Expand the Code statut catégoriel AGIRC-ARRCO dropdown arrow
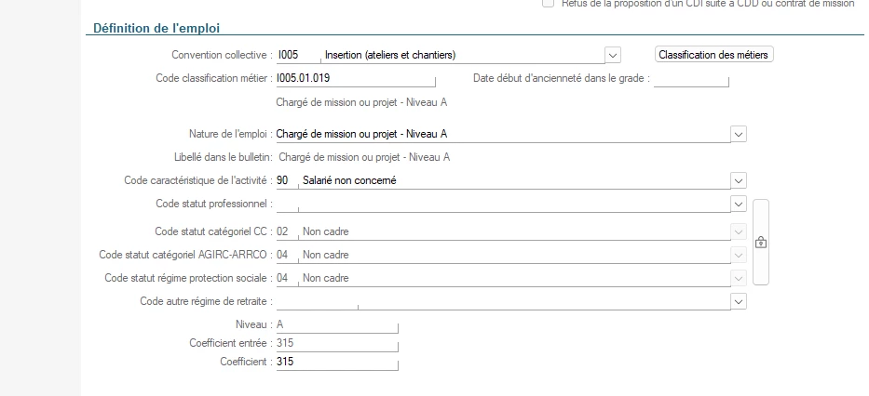 coord(739,255)
